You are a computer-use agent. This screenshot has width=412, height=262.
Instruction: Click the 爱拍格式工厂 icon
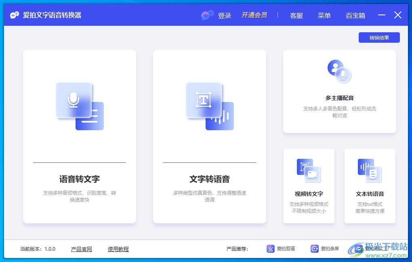(359, 249)
